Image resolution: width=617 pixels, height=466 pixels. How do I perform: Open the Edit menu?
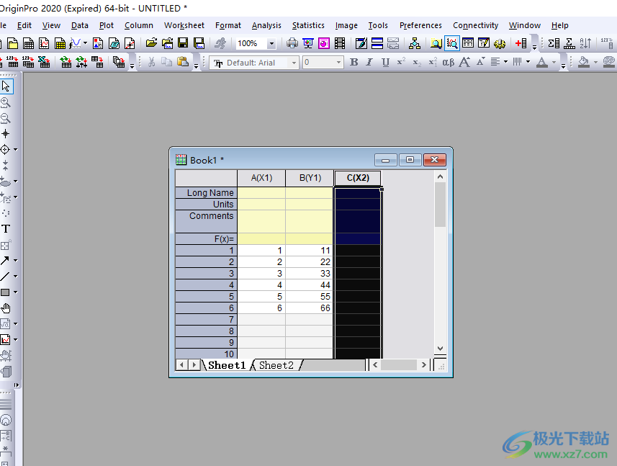(x=24, y=26)
